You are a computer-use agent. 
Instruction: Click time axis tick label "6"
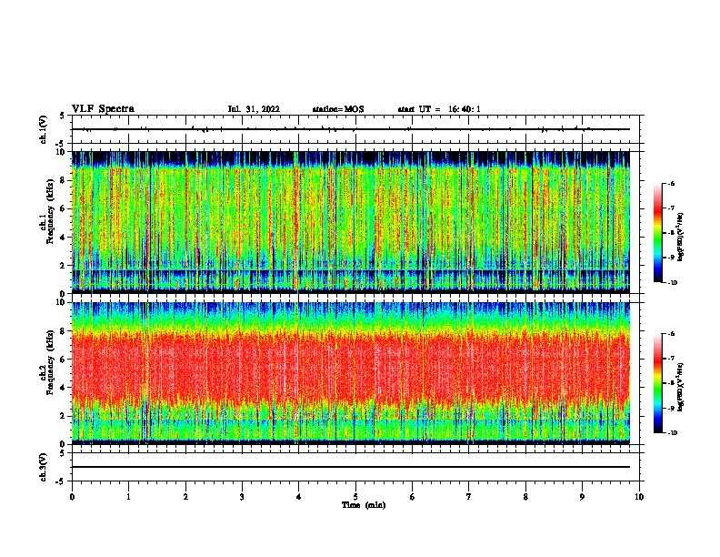coord(412,497)
